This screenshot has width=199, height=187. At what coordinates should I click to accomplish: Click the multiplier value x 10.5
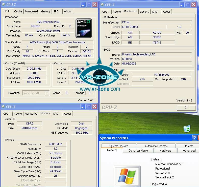(x=34, y=73)
